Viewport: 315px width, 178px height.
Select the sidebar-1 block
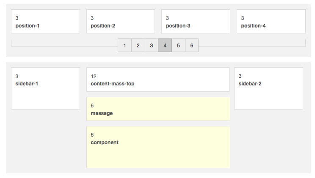[x=45, y=88]
